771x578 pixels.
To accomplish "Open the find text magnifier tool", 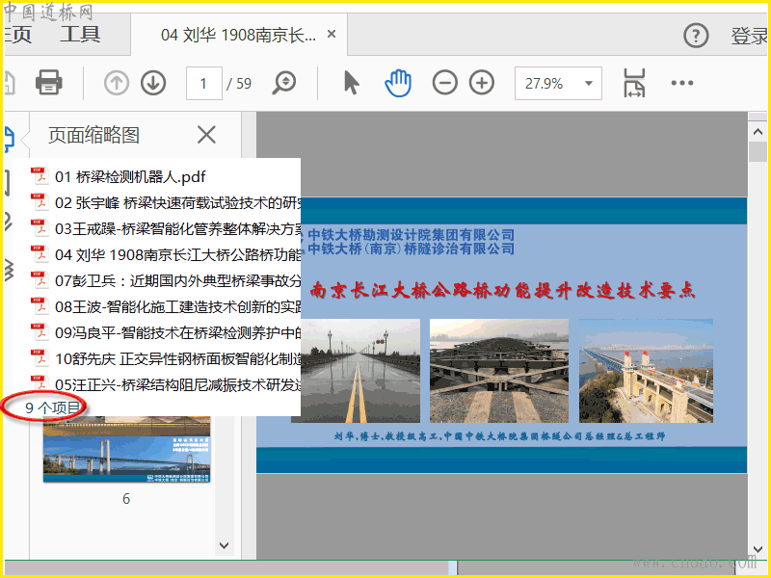I will tap(284, 83).
